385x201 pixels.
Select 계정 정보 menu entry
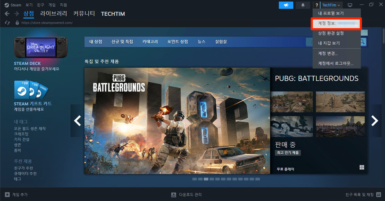(336, 23)
